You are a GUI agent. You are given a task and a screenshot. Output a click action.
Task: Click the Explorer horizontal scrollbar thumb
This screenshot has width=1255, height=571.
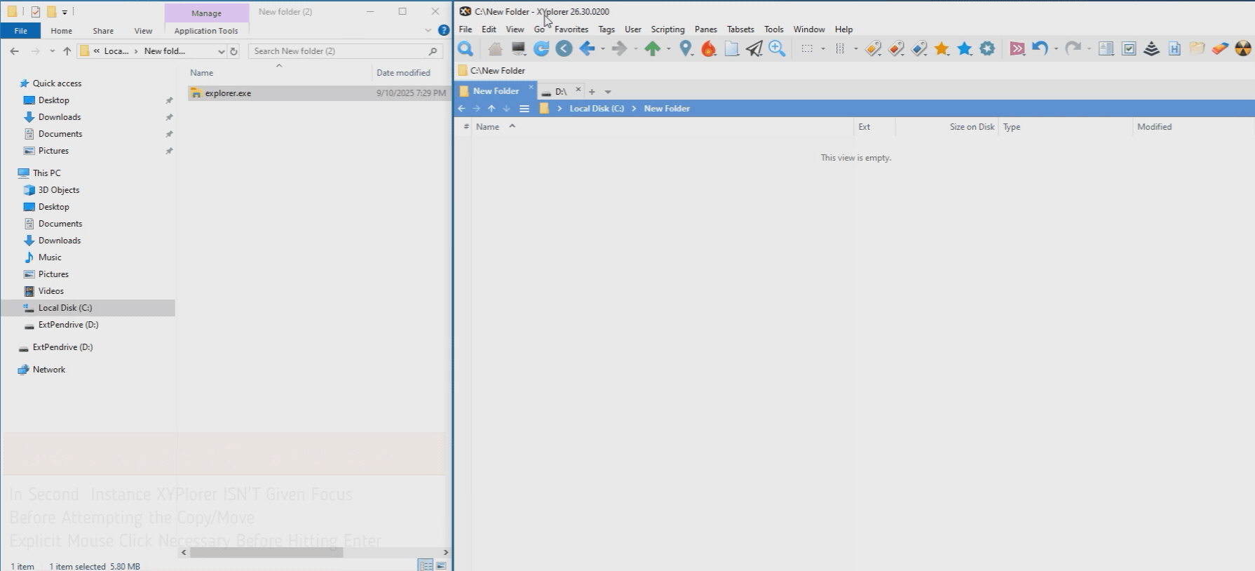point(266,552)
